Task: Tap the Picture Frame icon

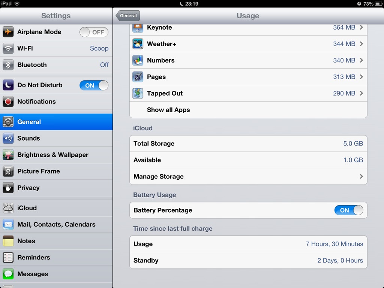Action: pyautogui.click(x=8, y=171)
